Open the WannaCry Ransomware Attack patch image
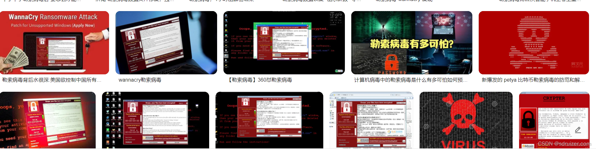596x149 pixels. pyautogui.click(x=54, y=43)
